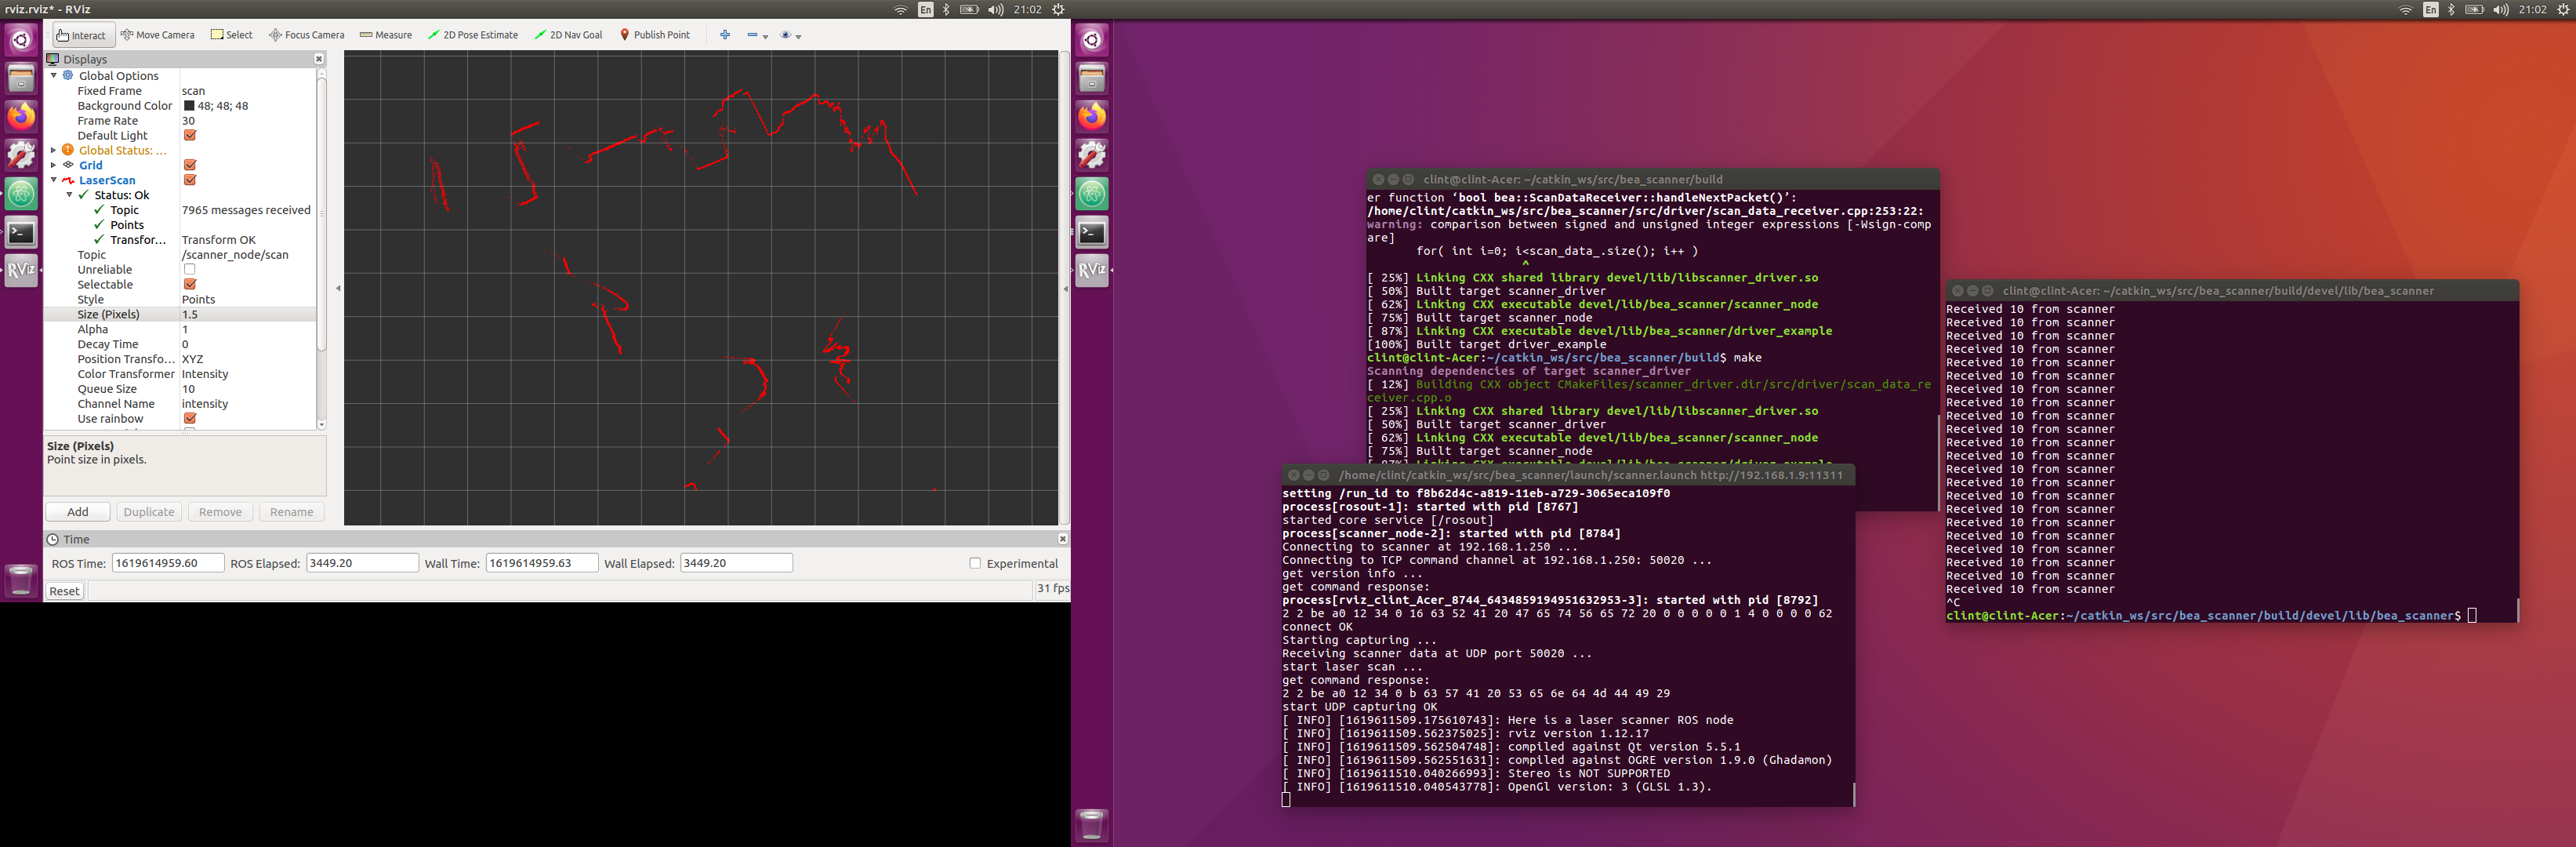Click the Add display button
The image size is (2576, 847).
pyautogui.click(x=78, y=512)
